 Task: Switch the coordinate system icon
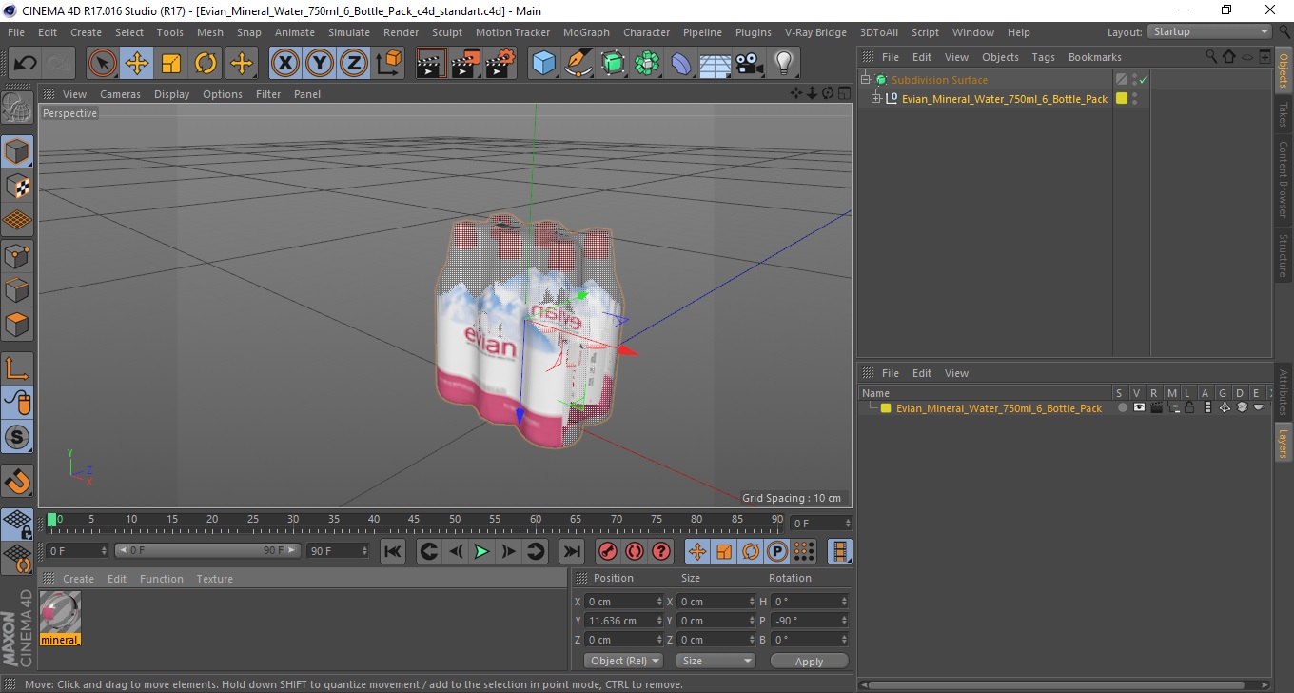[389, 64]
